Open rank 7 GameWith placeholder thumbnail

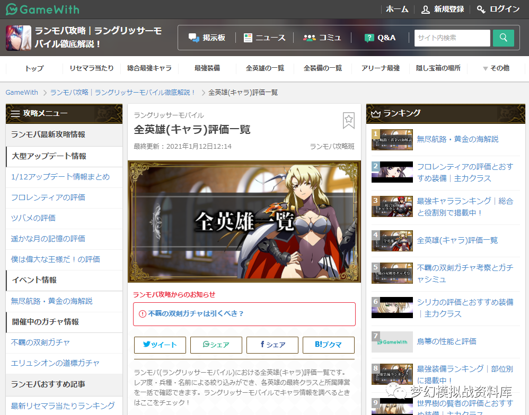392,342
